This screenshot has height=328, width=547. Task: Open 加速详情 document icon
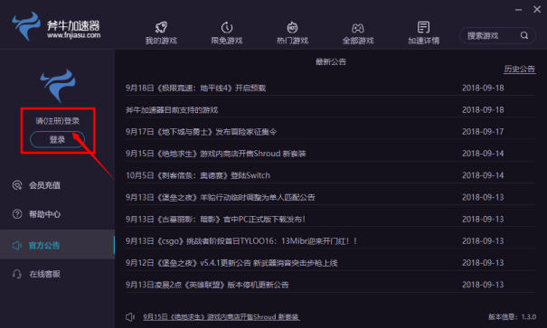(423, 27)
